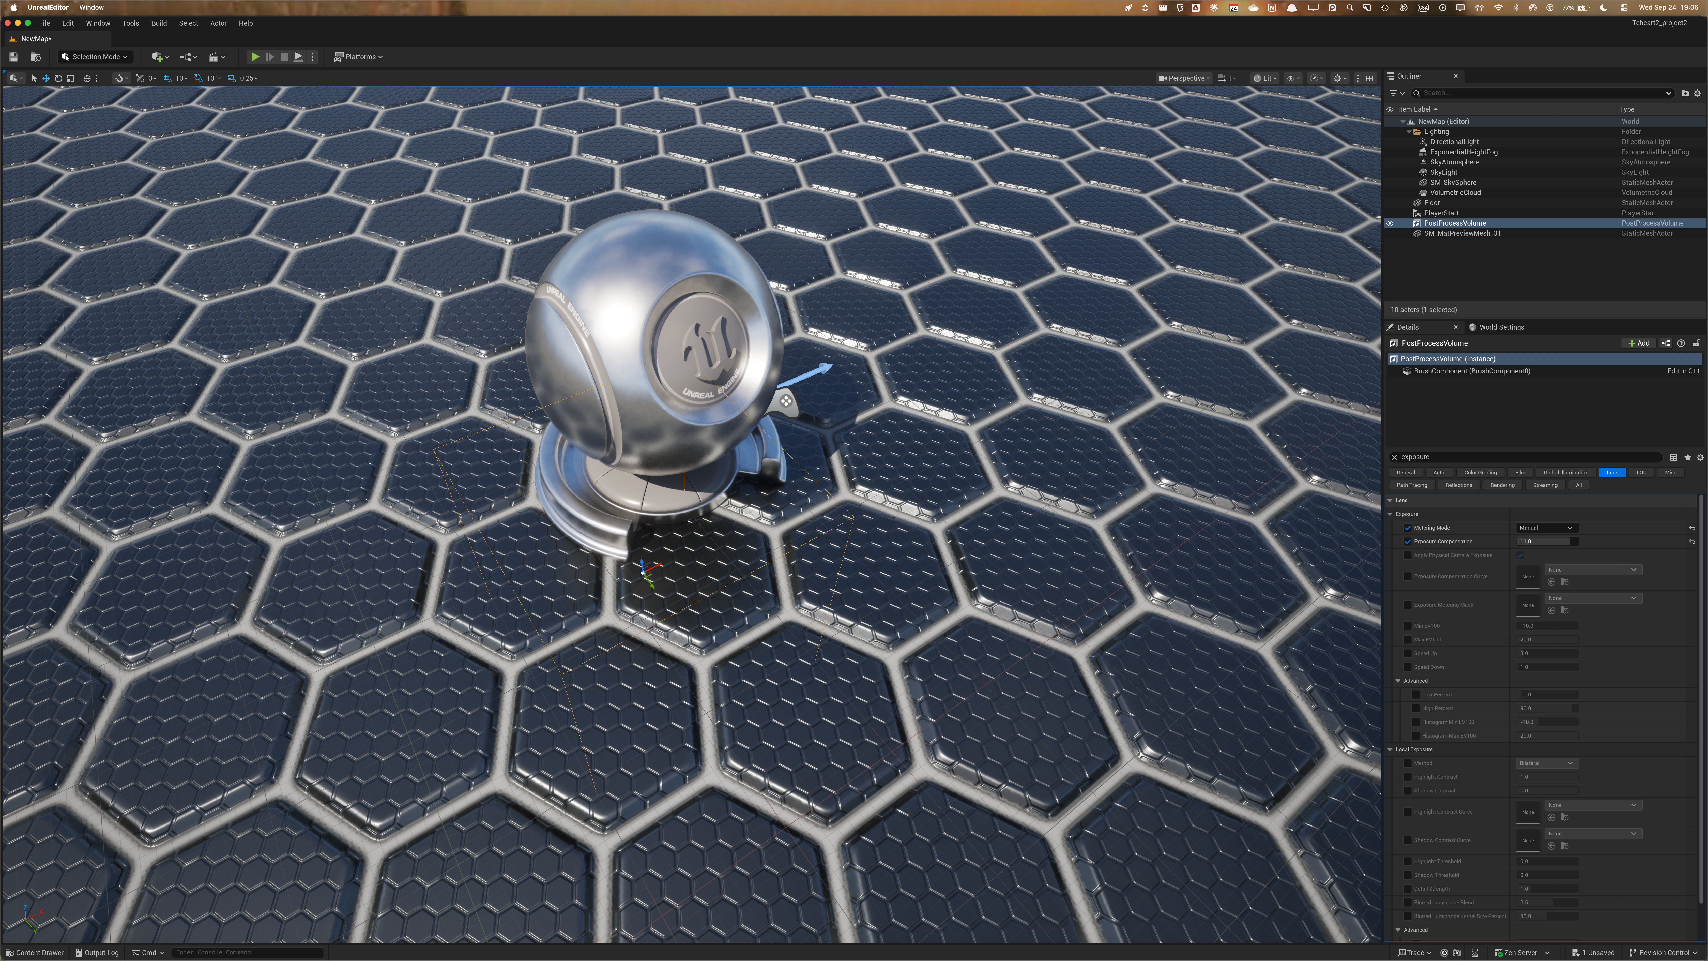
Task: Click the Outliner search field
Action: [1542, 94]
